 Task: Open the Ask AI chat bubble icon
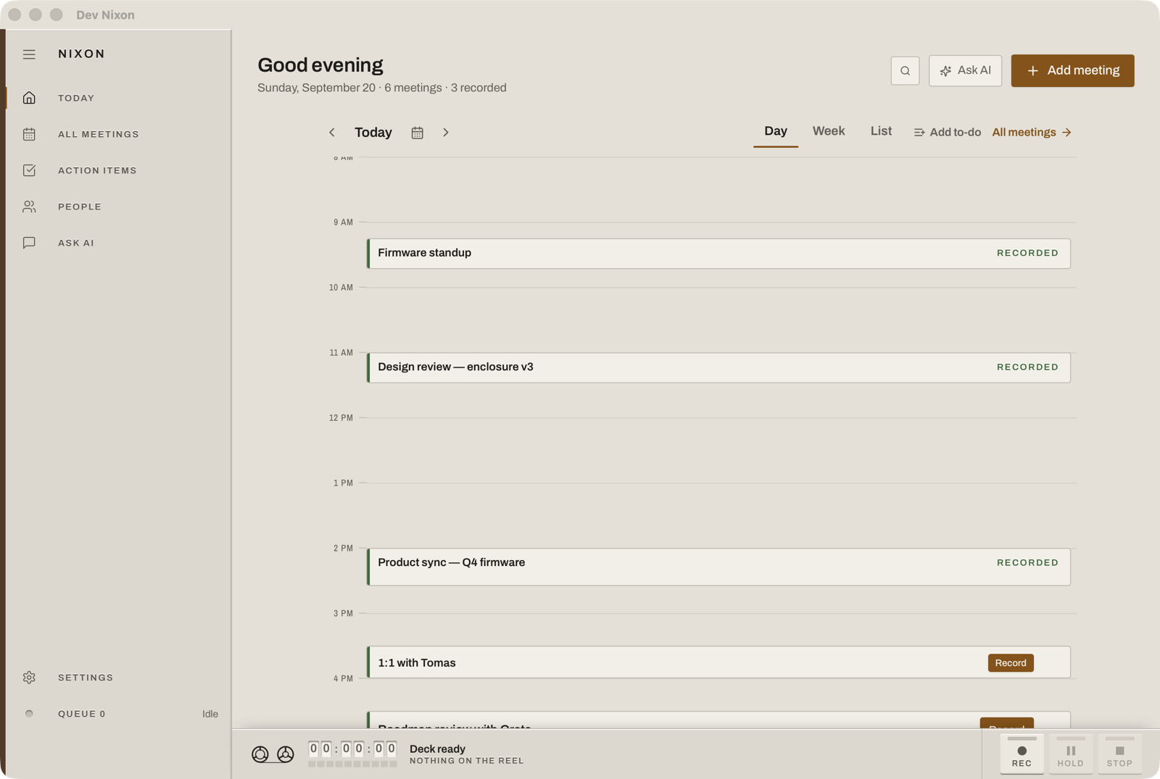[x=29, y=243]
